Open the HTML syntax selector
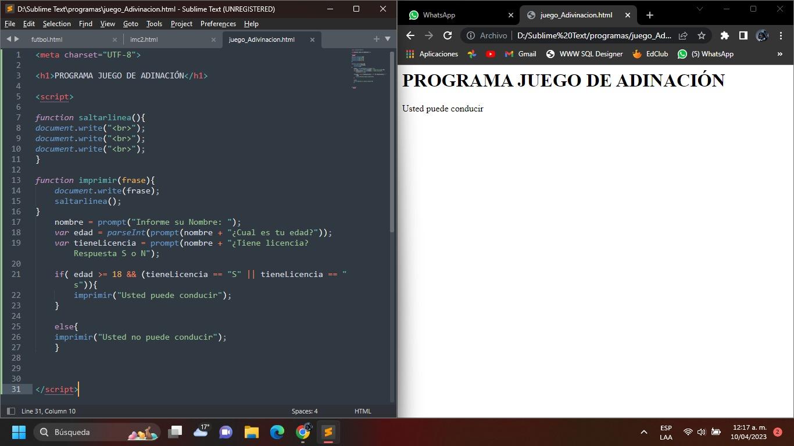794x446 pixels. pyautogui.click(x=363, y=411)
